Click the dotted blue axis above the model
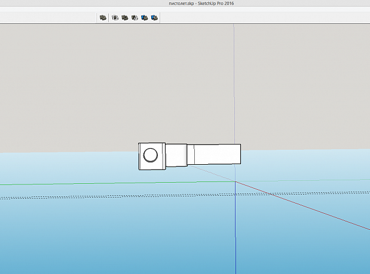This screenshot has height=274, width=370. (x=234, y=84)
